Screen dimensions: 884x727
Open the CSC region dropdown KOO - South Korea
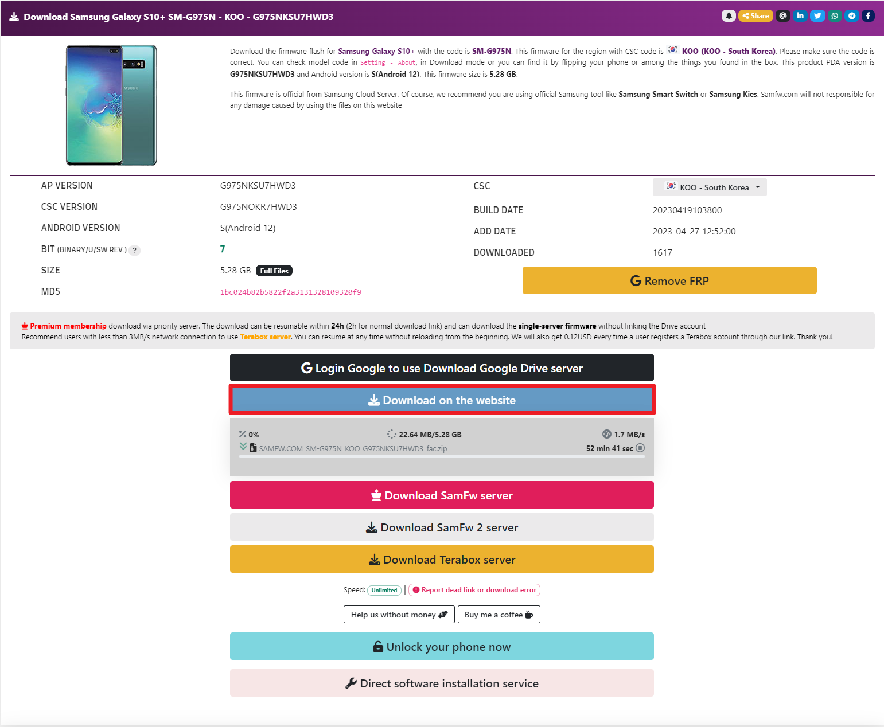point(710,187)
